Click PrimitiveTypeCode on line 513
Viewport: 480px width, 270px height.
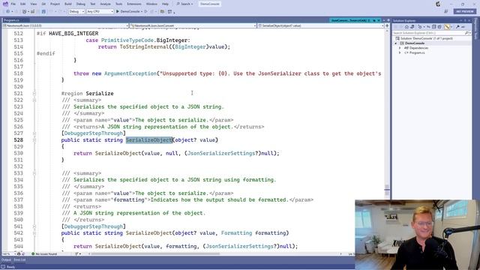[127, 40]
